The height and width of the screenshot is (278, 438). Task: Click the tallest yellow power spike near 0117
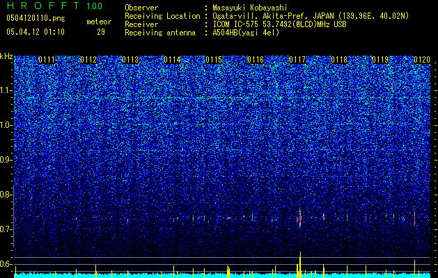click(x=300, y=265)
